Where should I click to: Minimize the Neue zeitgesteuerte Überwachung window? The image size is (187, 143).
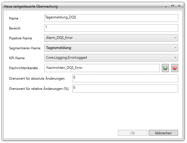click(166, 6)
